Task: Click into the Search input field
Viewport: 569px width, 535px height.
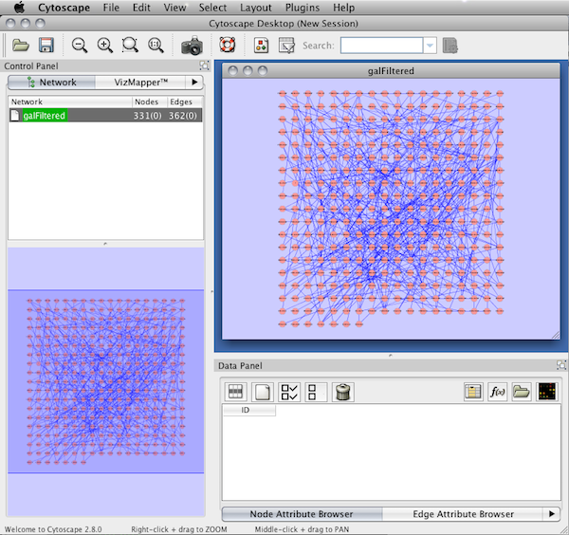Action: [381, 45]
